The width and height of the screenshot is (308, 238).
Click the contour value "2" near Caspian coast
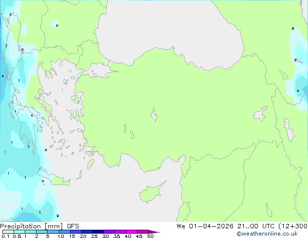tap(298, 91)
